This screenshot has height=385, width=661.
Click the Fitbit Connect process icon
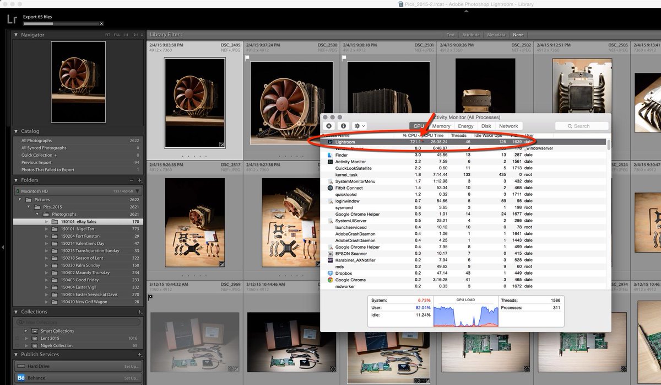[329, 188]
